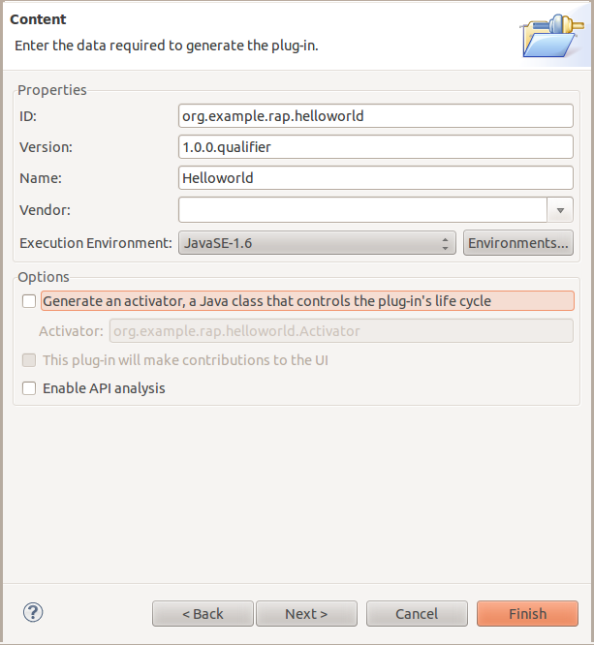Click the Version field 1.0.0.qualifier
Image resolution: width=594 pixels, height=645 pixels.
click(x=376, y=147)
